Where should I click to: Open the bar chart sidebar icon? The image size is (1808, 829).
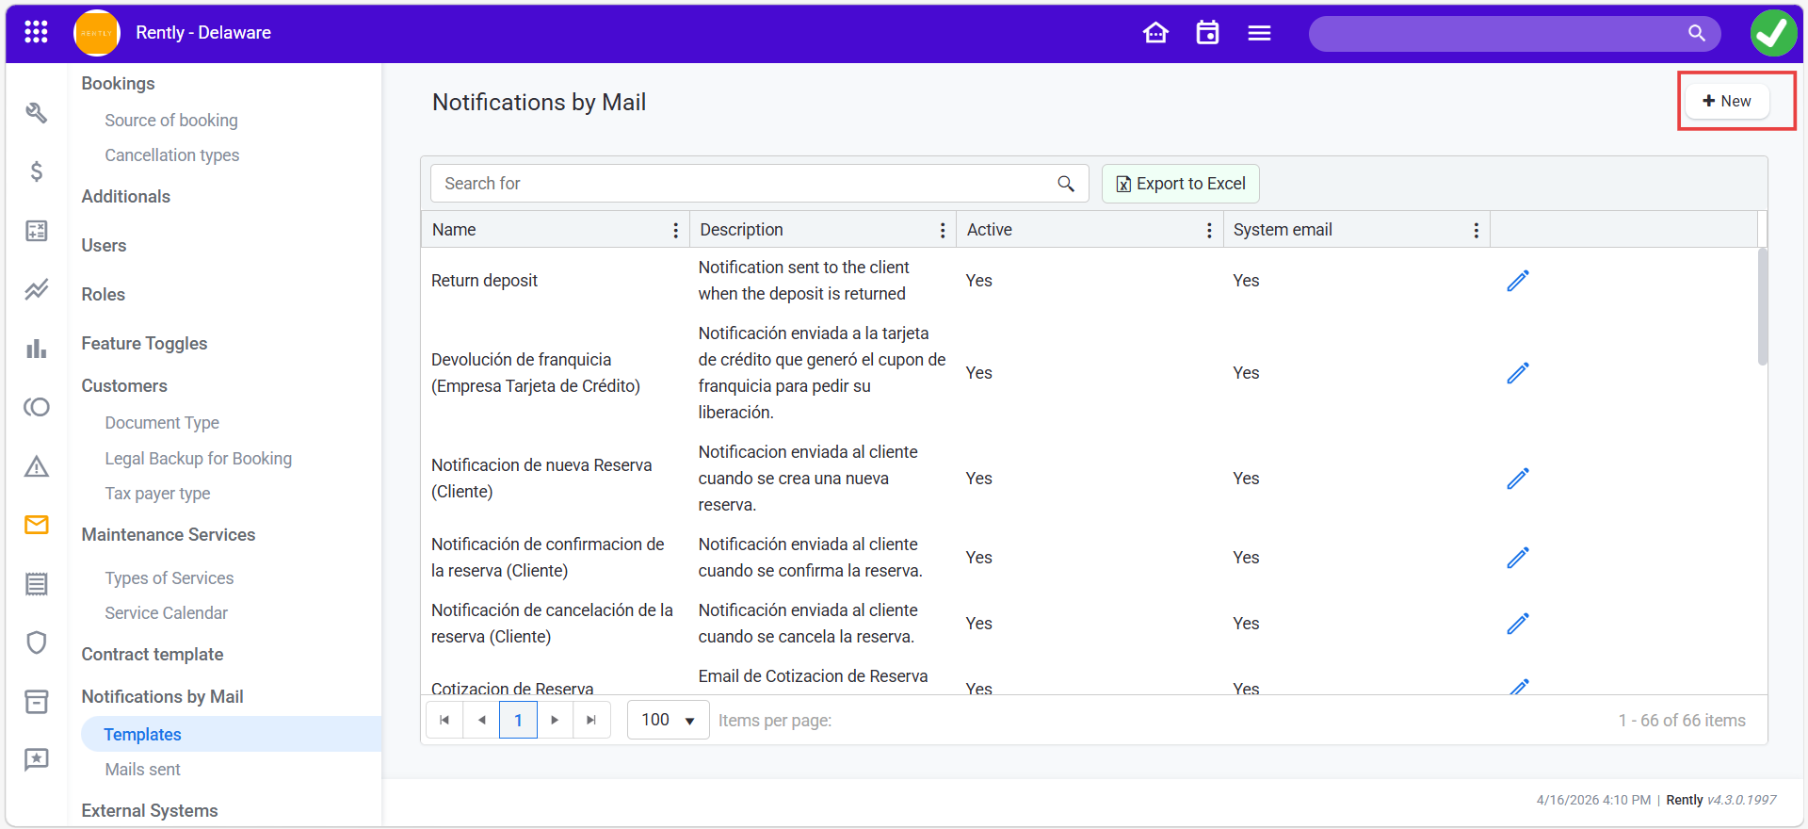(37, 349)
